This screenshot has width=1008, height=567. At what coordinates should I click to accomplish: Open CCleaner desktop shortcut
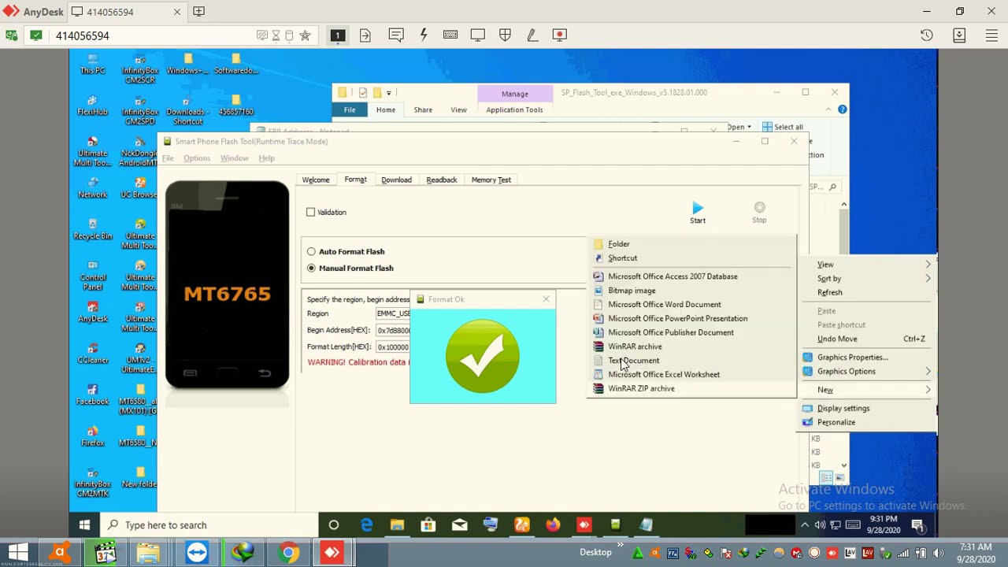93,354
